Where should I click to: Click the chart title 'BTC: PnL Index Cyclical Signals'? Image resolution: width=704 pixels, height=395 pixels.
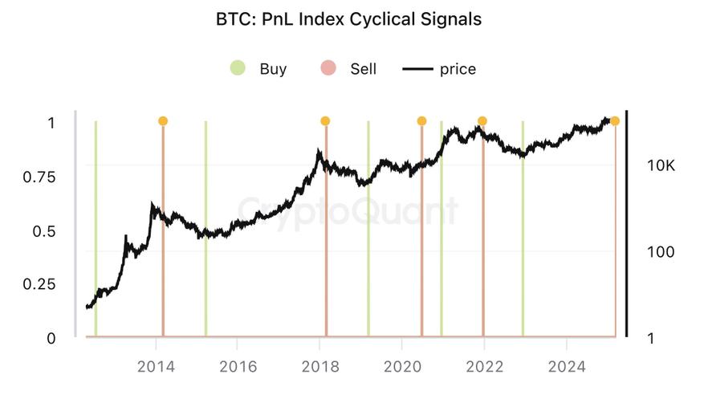coord(350,18)
